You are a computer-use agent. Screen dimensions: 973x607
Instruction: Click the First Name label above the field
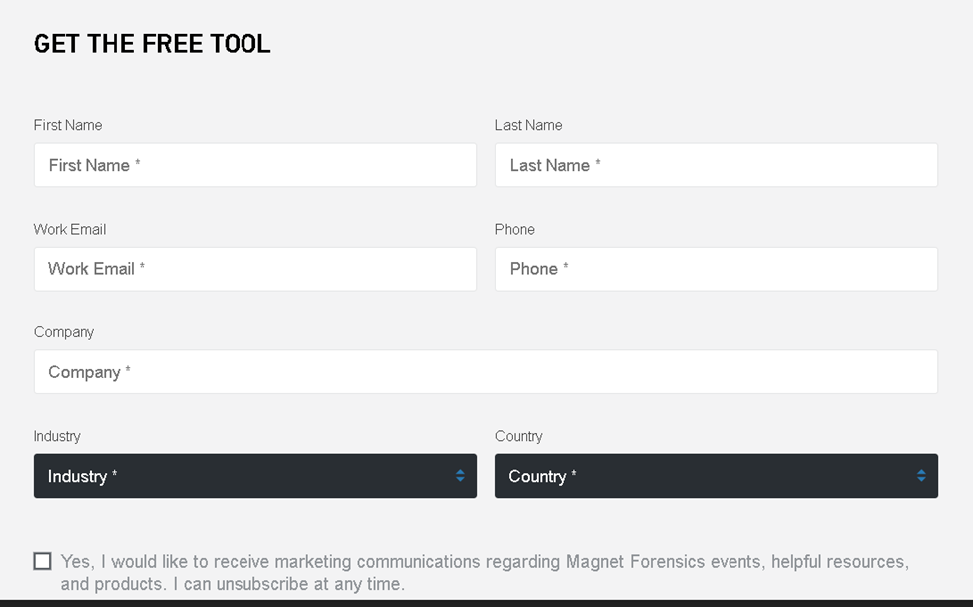point(68,125)
